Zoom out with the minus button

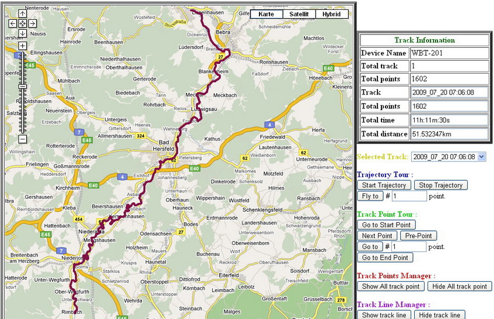22,139
